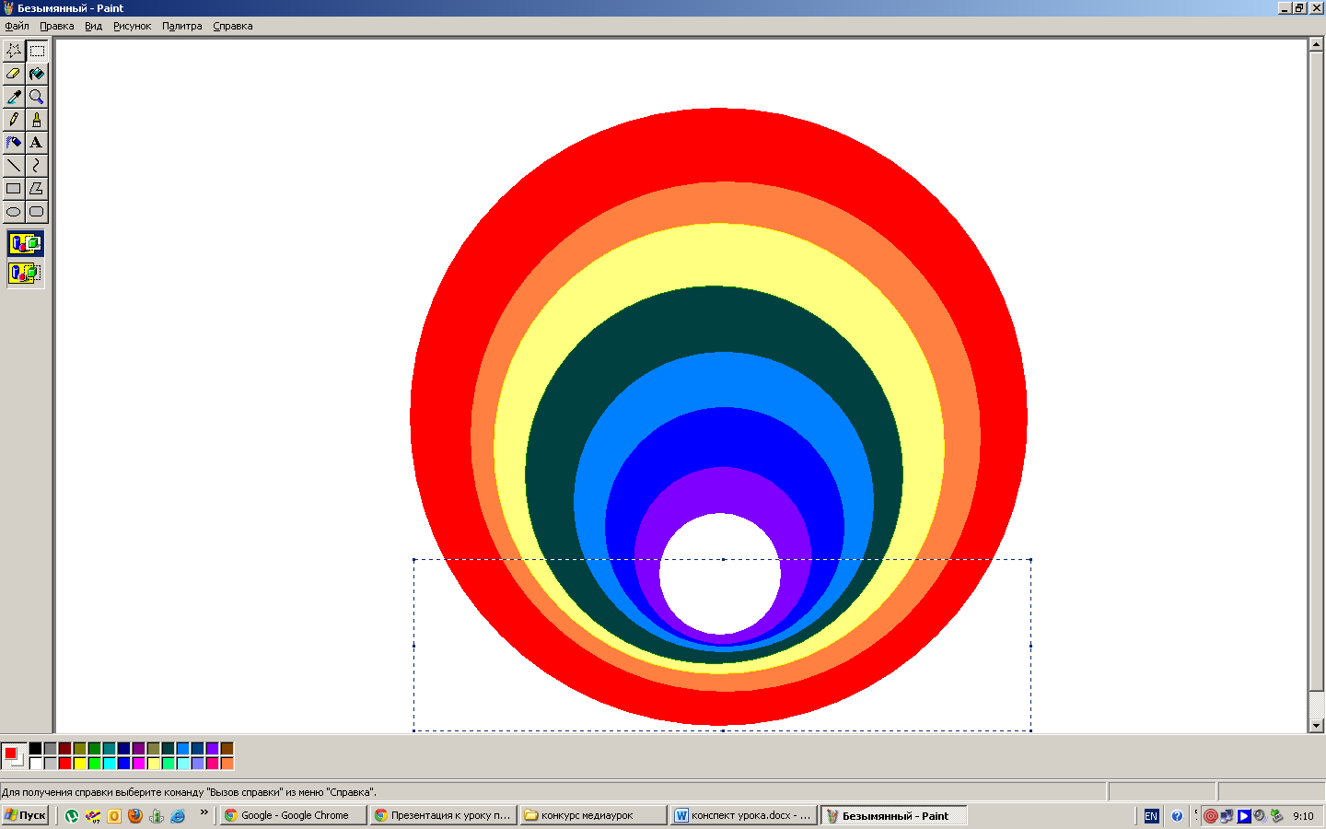This screenshot has height=829, width=1326.
Task: Enable opaque selection mode option
Action: pos(26,244)
